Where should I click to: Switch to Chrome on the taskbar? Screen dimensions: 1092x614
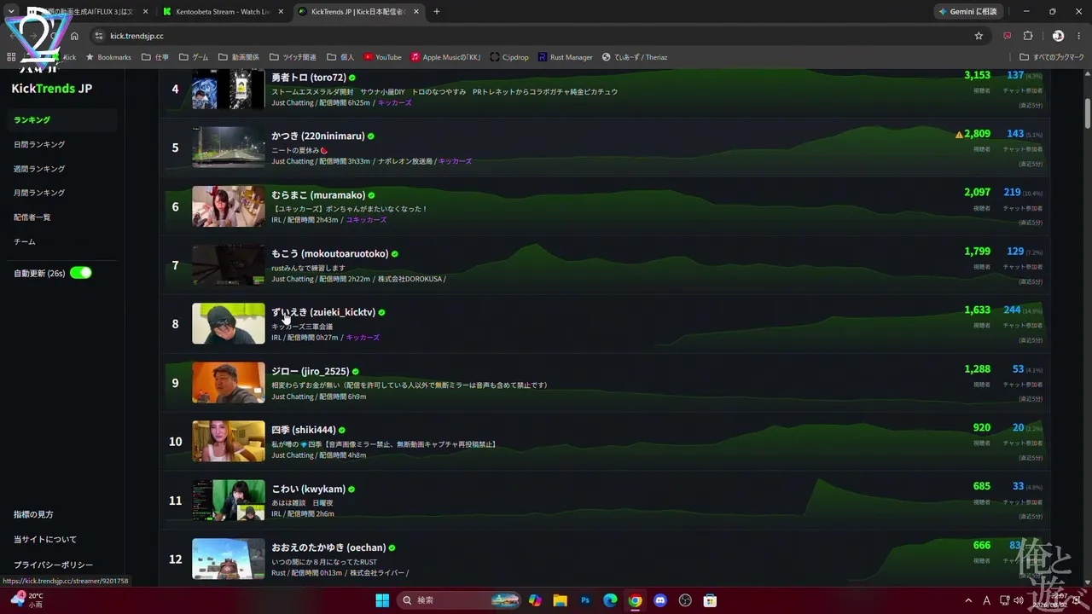[635, 600]
